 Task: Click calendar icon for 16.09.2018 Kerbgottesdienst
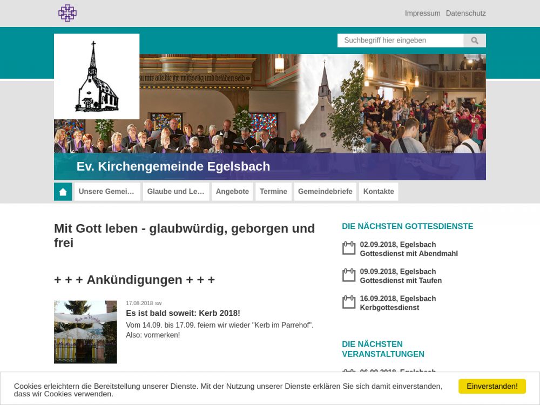pyautogui.click(x=349, y=302)
